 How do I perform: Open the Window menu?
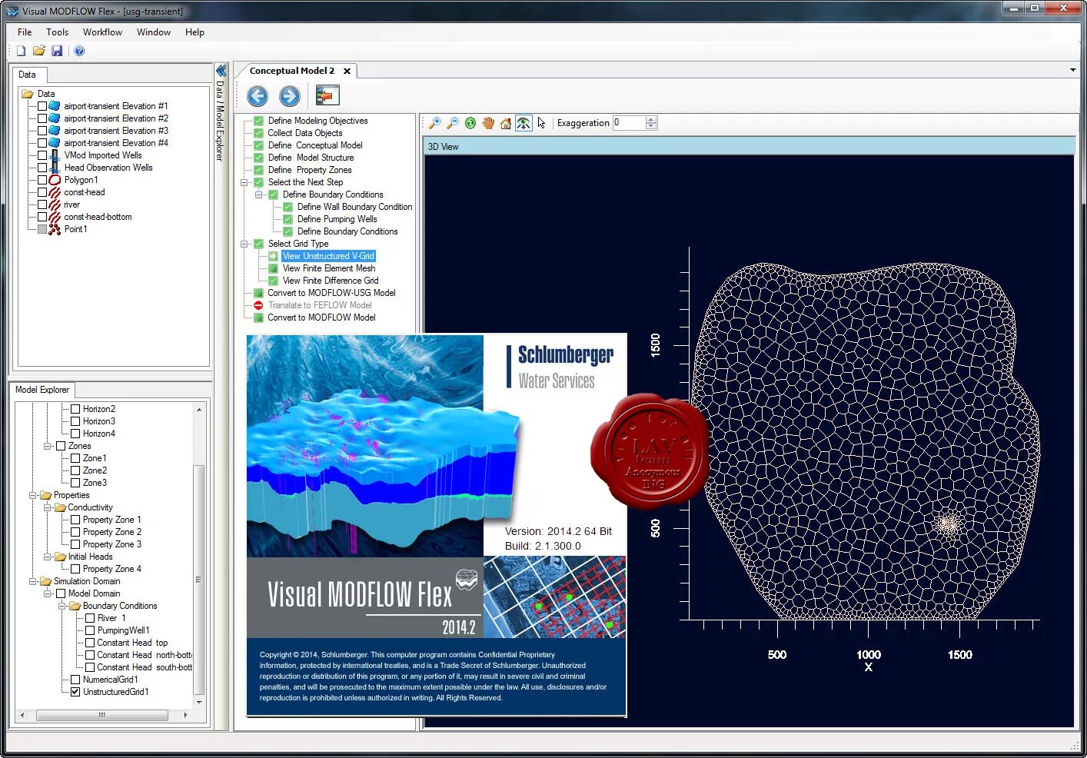tap(154, 32)
